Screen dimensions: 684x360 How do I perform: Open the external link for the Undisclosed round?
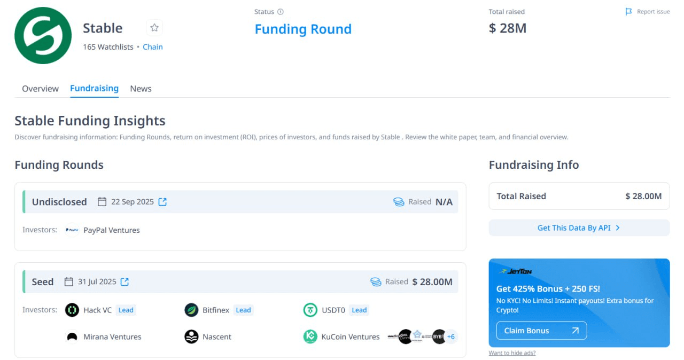[162, 202]
